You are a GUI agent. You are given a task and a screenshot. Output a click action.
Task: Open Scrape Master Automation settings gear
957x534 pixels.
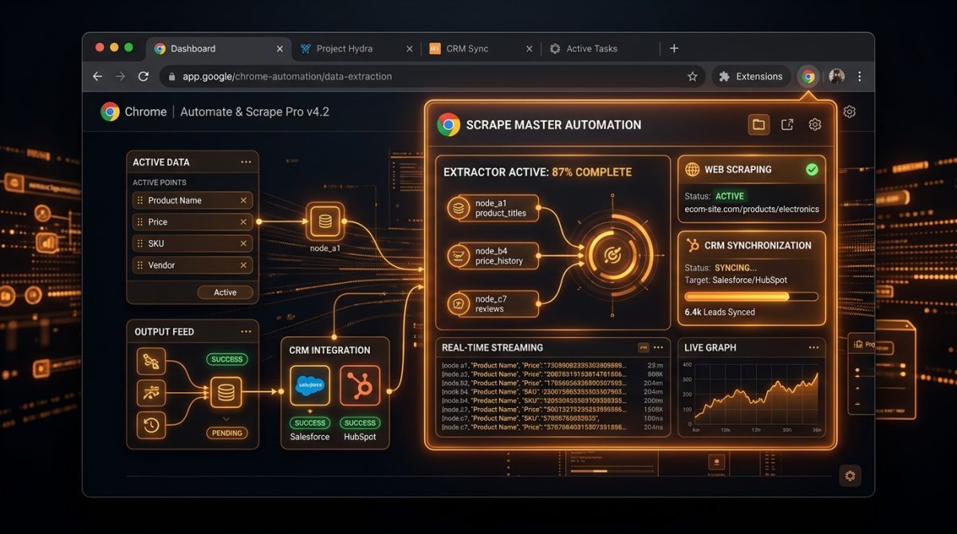coord(814,124)
